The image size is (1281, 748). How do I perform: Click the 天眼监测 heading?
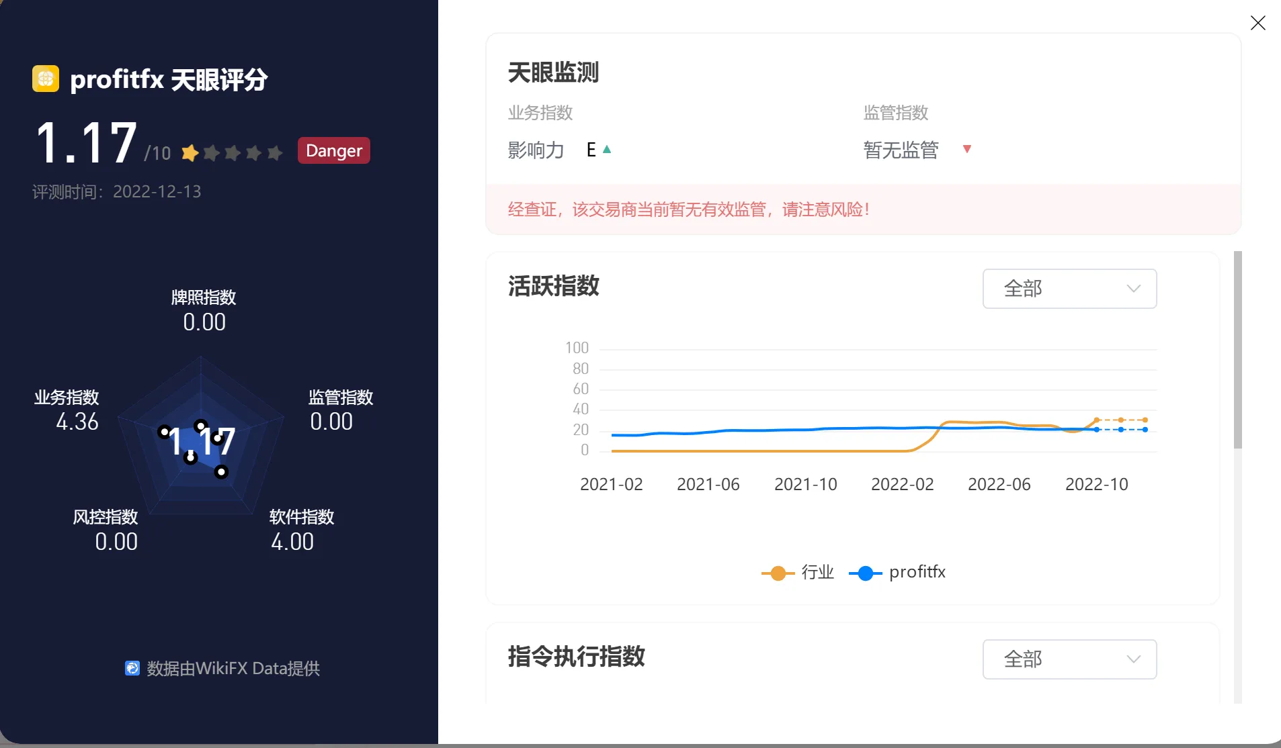click(553, 73)
